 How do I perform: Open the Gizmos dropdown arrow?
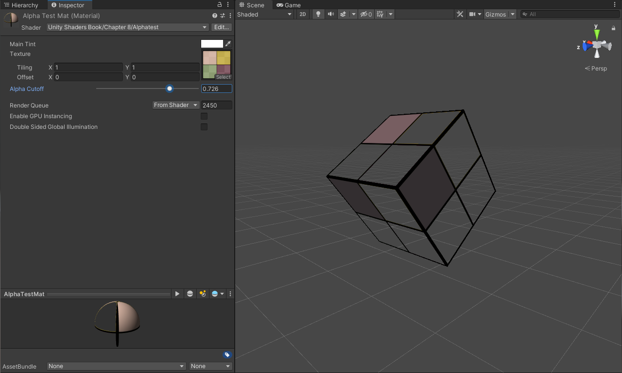[x=513, y=15]
